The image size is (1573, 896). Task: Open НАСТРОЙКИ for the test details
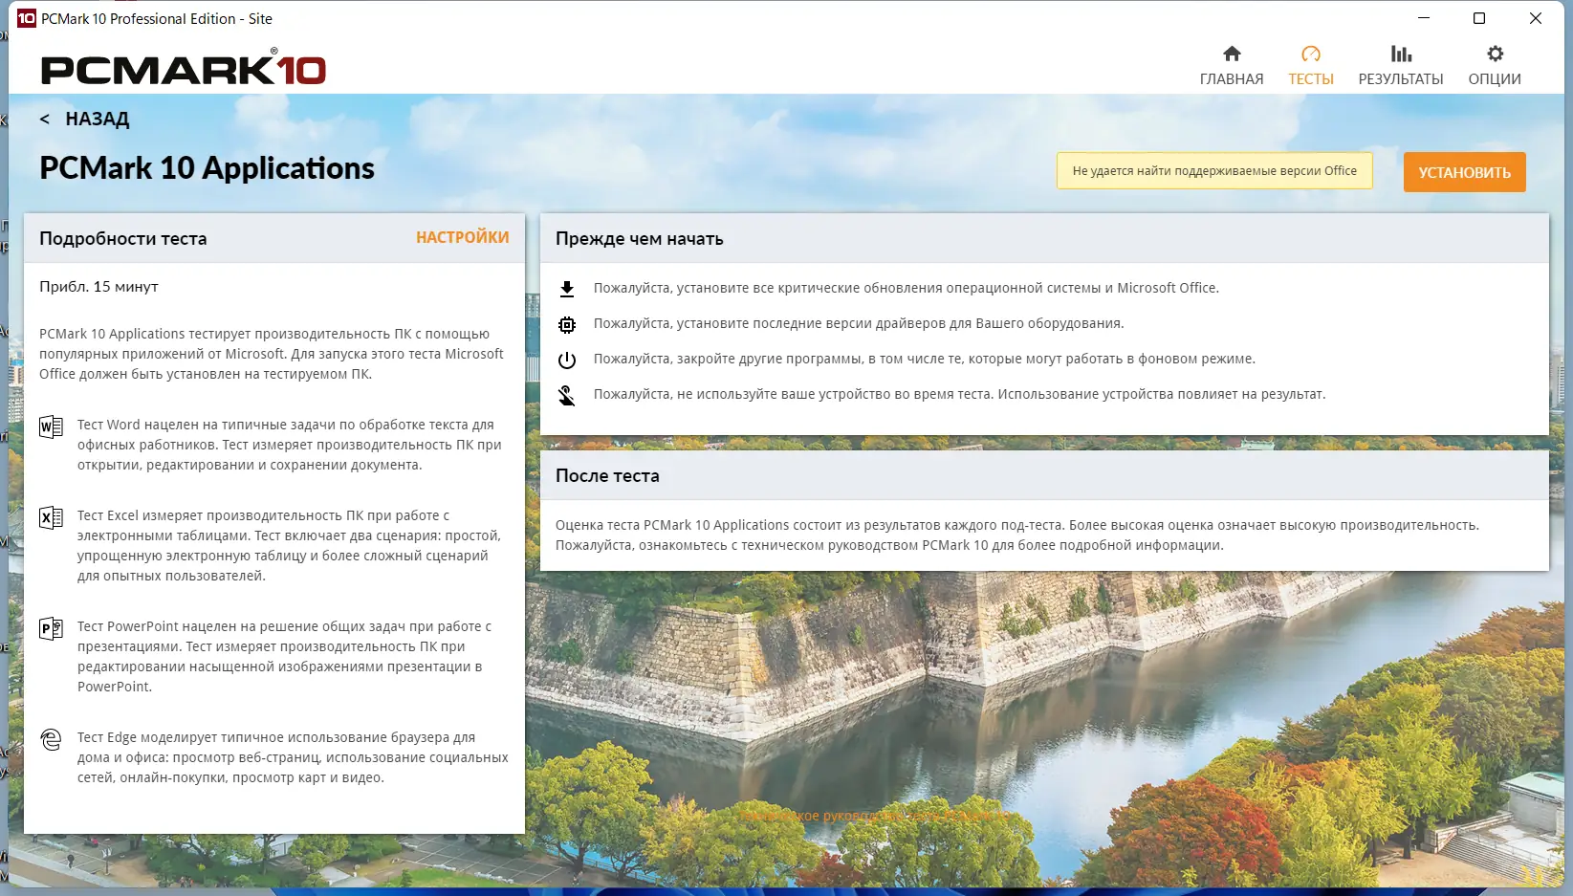point(463,237)
